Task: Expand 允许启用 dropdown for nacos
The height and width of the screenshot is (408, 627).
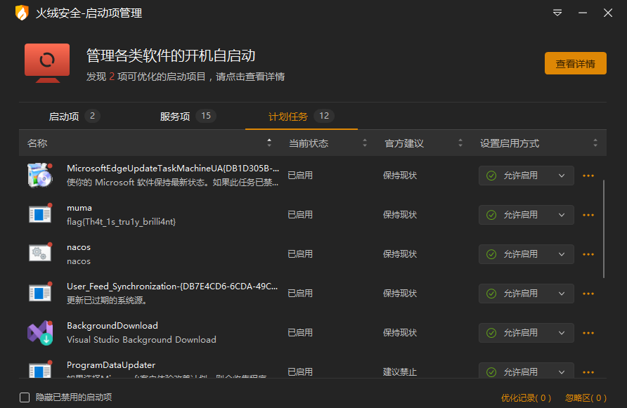Action: tap(526, 254)
